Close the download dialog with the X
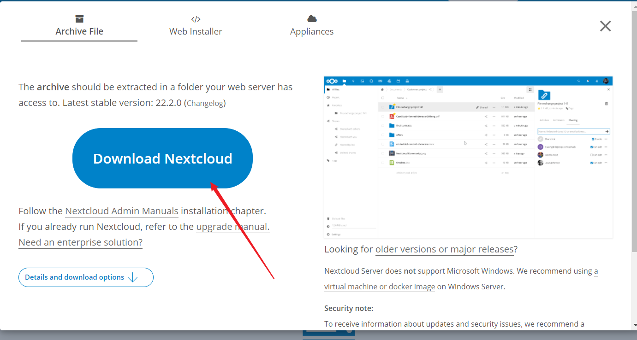The image size is (637, 340). tap(605, 26)
